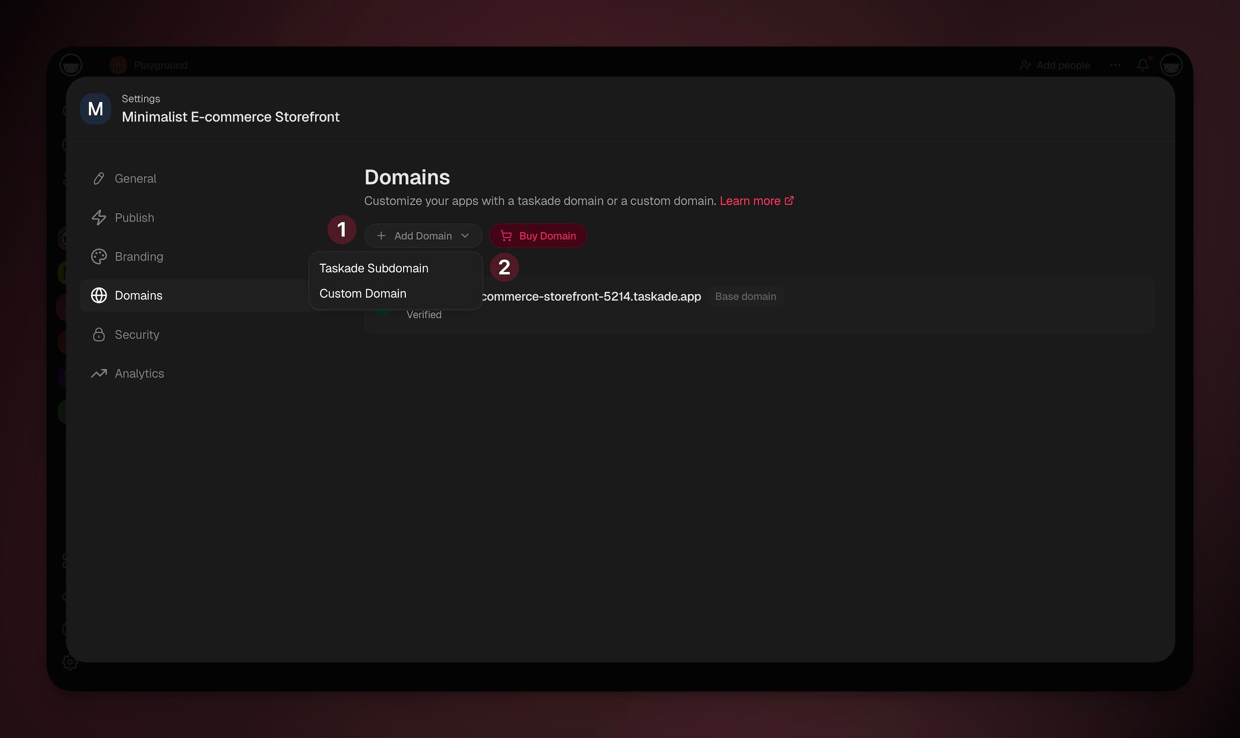Click the pencil icon next to General

[99, 178]
